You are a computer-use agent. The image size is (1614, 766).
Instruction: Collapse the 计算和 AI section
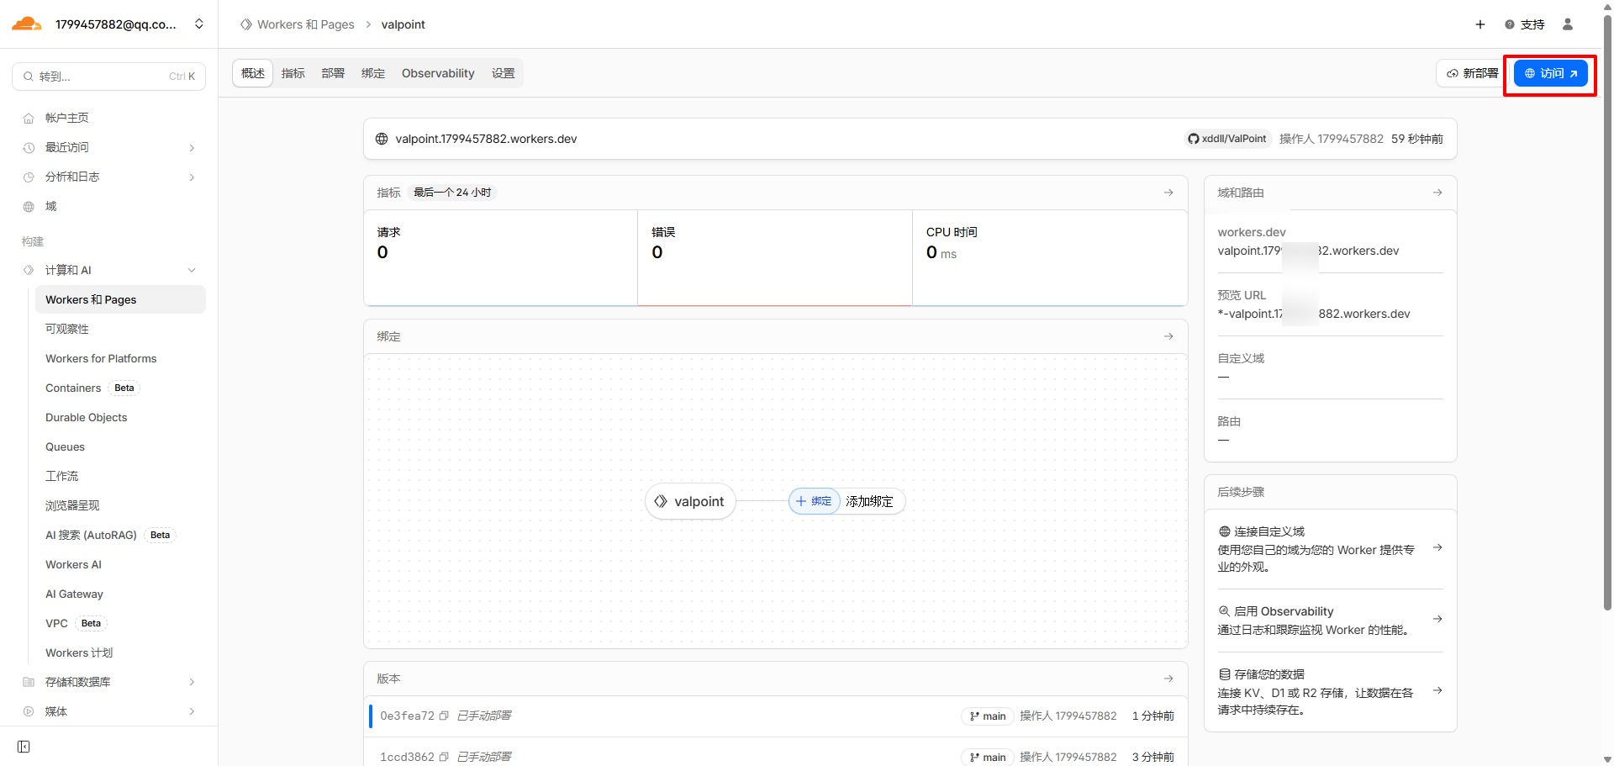click(109, 270)
